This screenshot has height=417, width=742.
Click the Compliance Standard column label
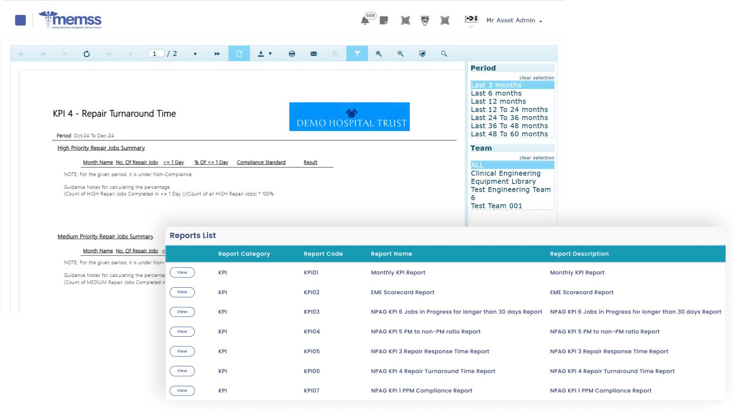[261, 162]
